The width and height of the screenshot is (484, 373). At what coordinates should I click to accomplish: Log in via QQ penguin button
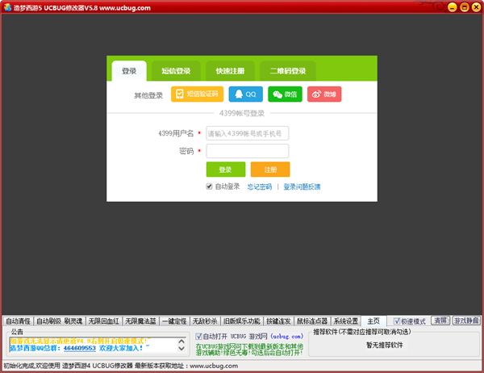(x=246, y=94)
